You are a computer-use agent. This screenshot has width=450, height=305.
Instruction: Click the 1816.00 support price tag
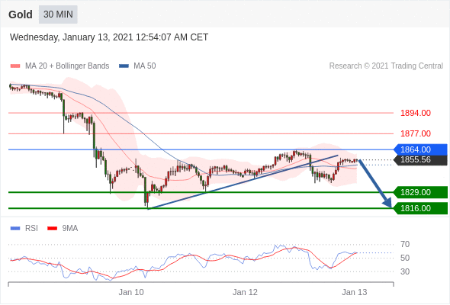tap(420, 208)
